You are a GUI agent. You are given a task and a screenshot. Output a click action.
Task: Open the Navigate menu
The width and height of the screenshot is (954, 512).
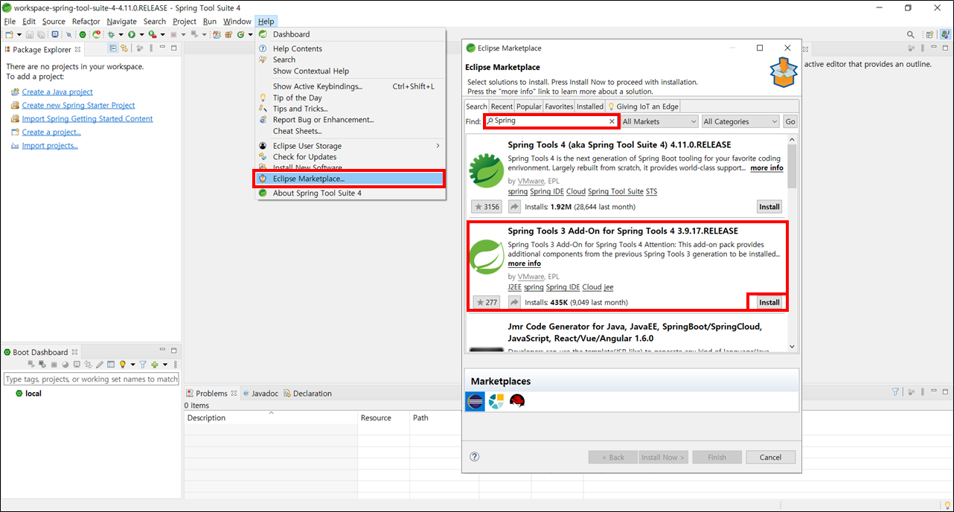click(x=121, y=22)
